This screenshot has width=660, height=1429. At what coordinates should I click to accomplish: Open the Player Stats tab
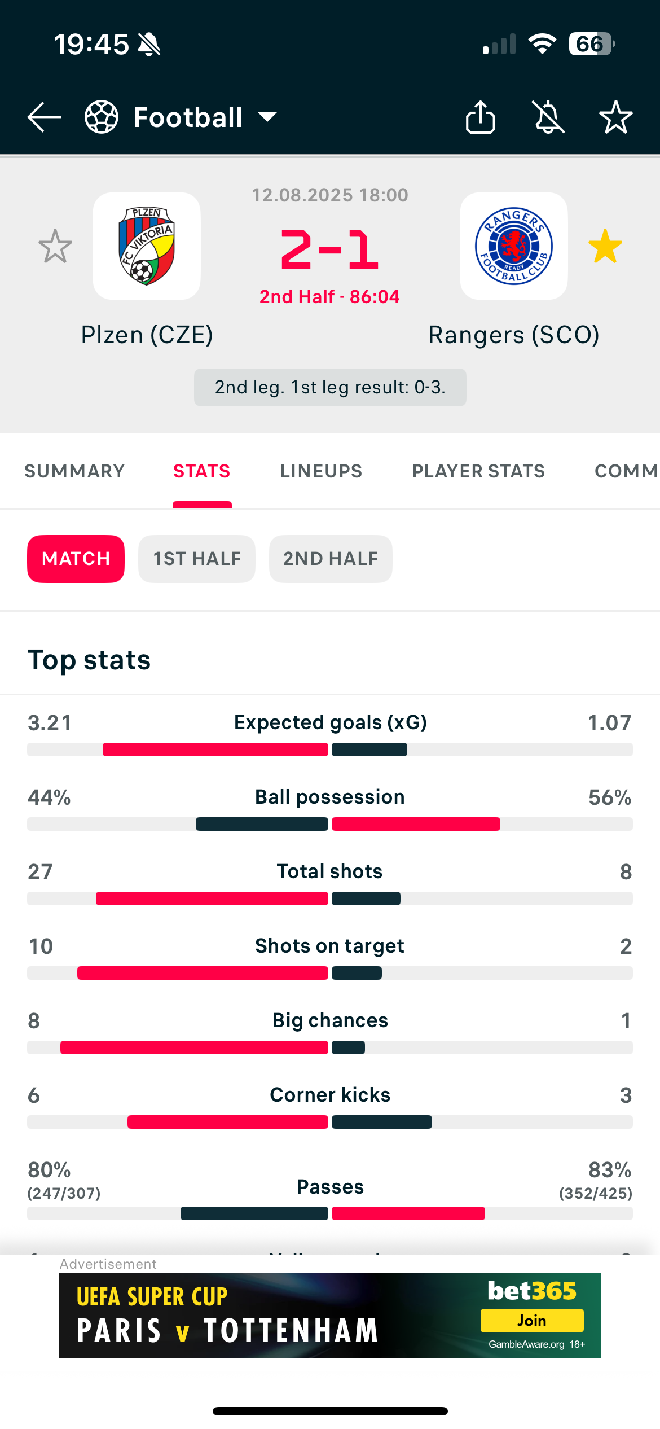(479, 471)
